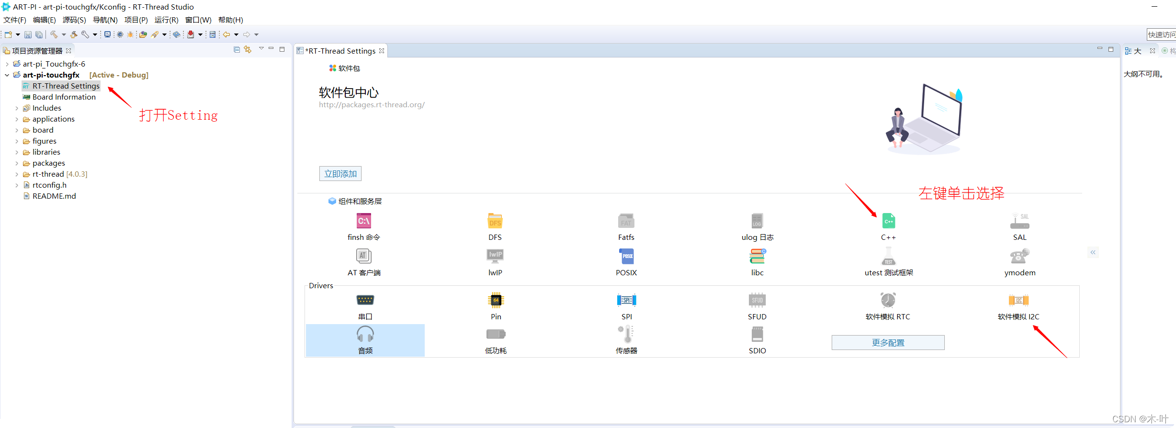Enable the C++ component icon
1176x428 pixels.
click(x=889, y=221)
